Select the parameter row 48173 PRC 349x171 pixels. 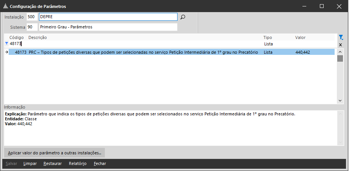pos(143,52)
